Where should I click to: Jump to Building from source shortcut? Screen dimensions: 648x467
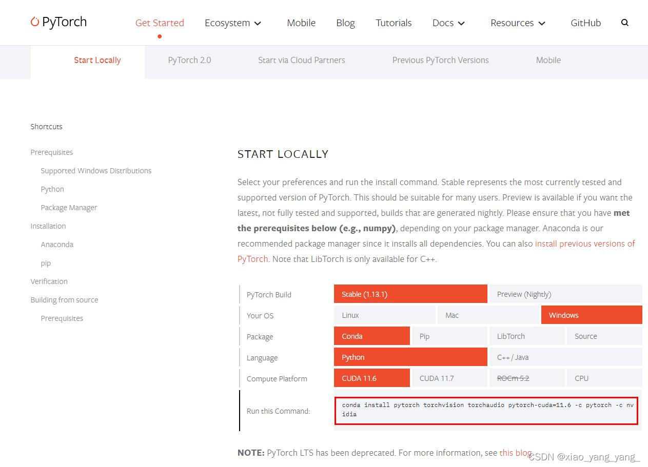coord(64,300)
